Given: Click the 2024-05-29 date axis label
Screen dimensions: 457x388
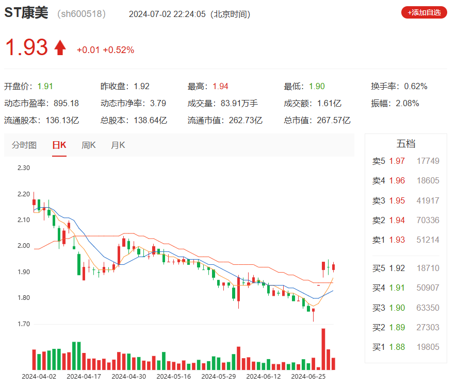Looking at the screenshot, I should (x=219, y=376).
